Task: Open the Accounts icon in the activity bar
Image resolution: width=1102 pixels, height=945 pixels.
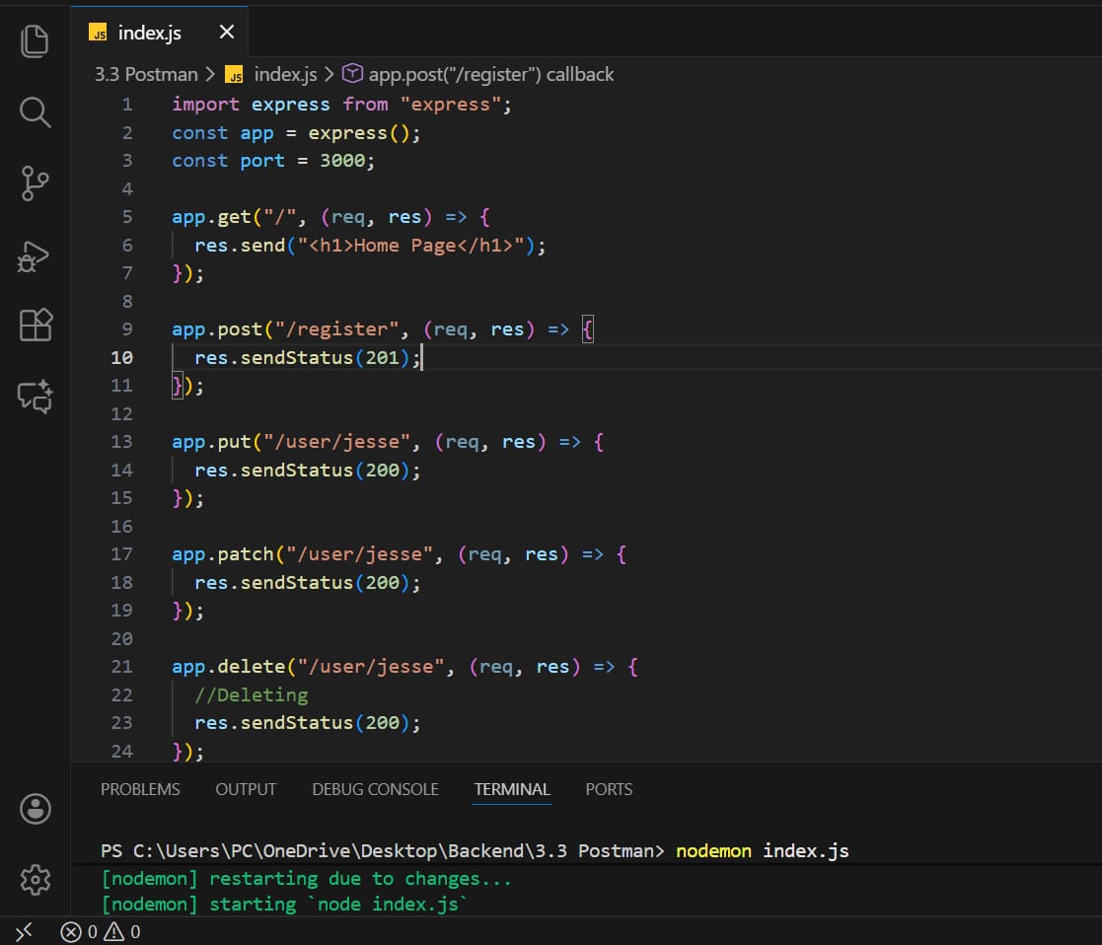Action: pyautogui.click(x=34, y=809)
